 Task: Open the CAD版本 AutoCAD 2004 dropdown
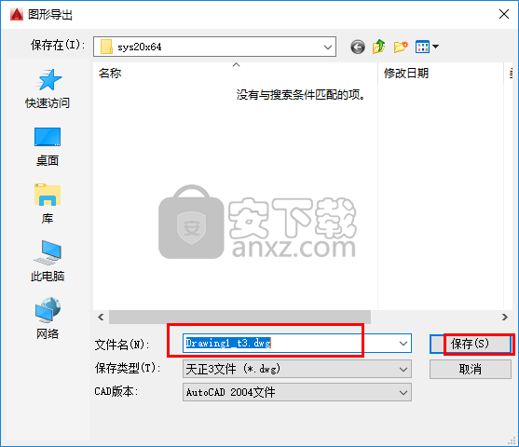(x=297, y=392)
